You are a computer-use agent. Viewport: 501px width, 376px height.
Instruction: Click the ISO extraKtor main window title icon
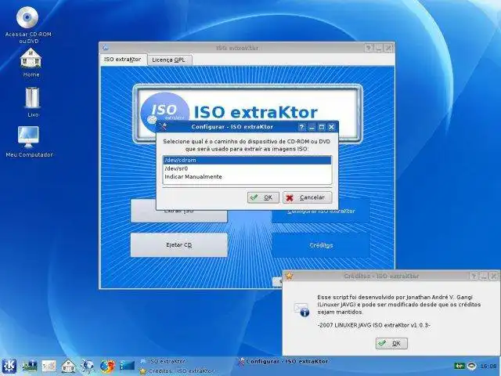pyautogui.click(x=106, y=48)
